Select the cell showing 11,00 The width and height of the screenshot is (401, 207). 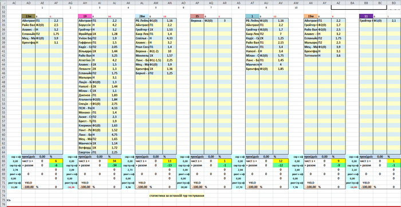(x=14, y=187)
